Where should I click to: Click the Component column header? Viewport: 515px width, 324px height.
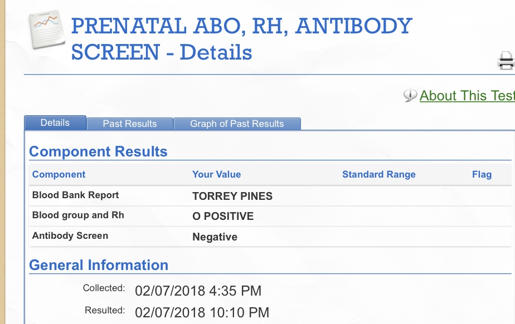click(x=59, y=174)
